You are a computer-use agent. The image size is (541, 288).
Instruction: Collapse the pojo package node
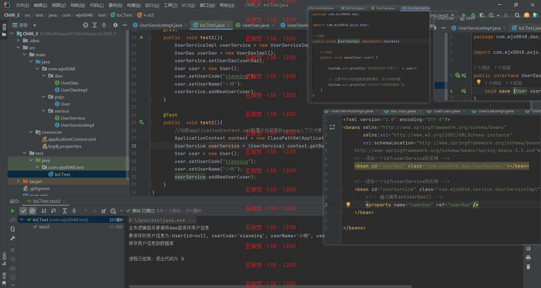coord(43,97)
